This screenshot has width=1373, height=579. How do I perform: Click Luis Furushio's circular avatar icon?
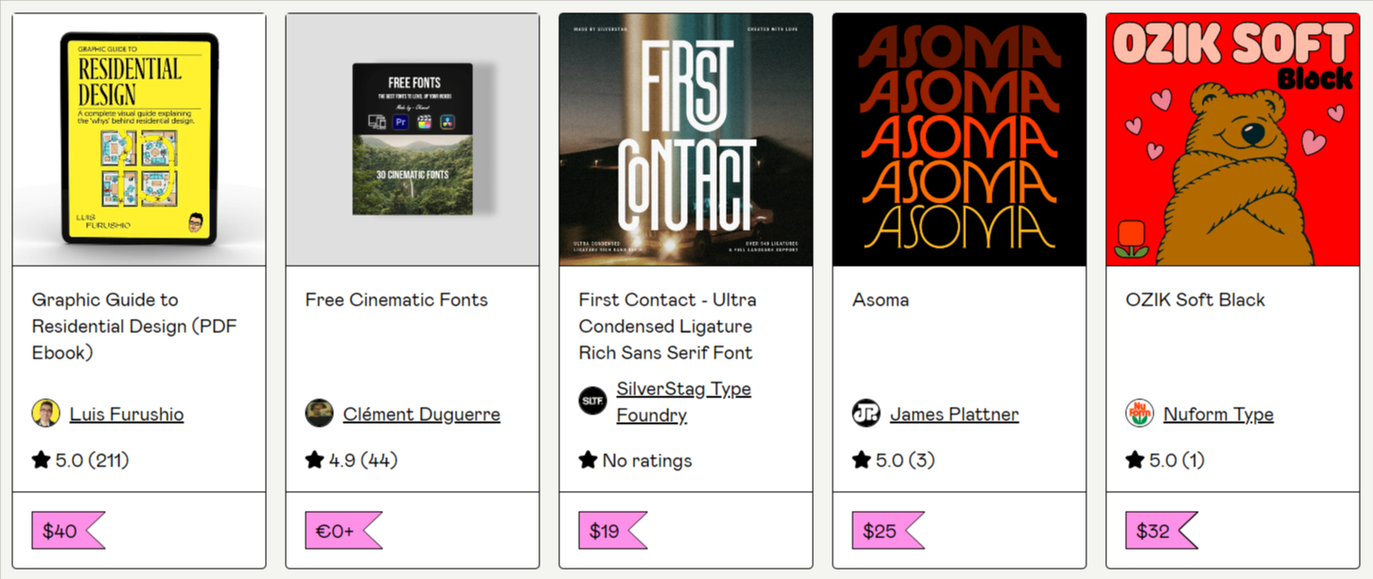(46, 412)
